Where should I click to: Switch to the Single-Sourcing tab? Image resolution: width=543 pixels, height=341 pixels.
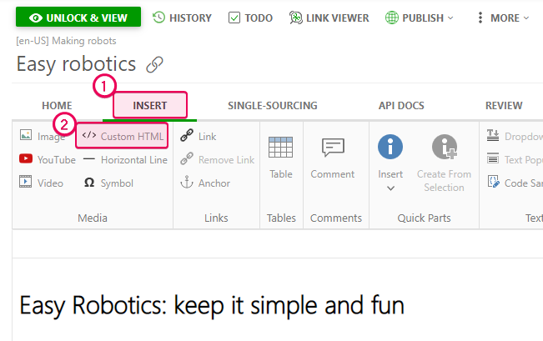point(273,105)
